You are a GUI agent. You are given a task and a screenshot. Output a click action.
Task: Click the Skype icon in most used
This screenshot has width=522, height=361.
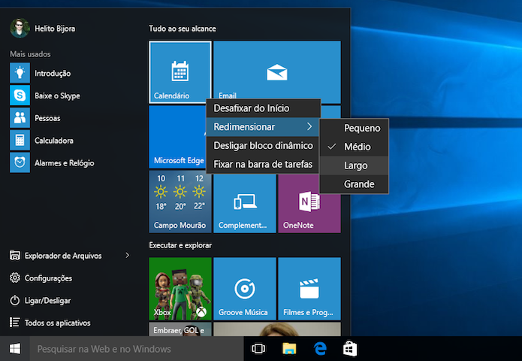click(20, 96)
